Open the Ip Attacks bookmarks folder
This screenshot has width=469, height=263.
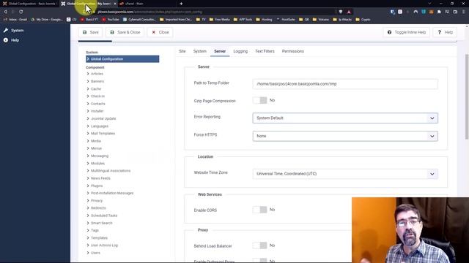click(x=342, y=20)
